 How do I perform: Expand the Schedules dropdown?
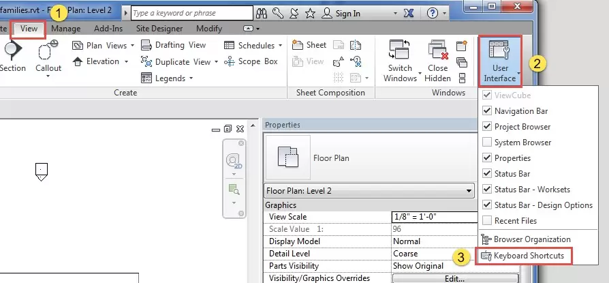(x=254, y=46)
